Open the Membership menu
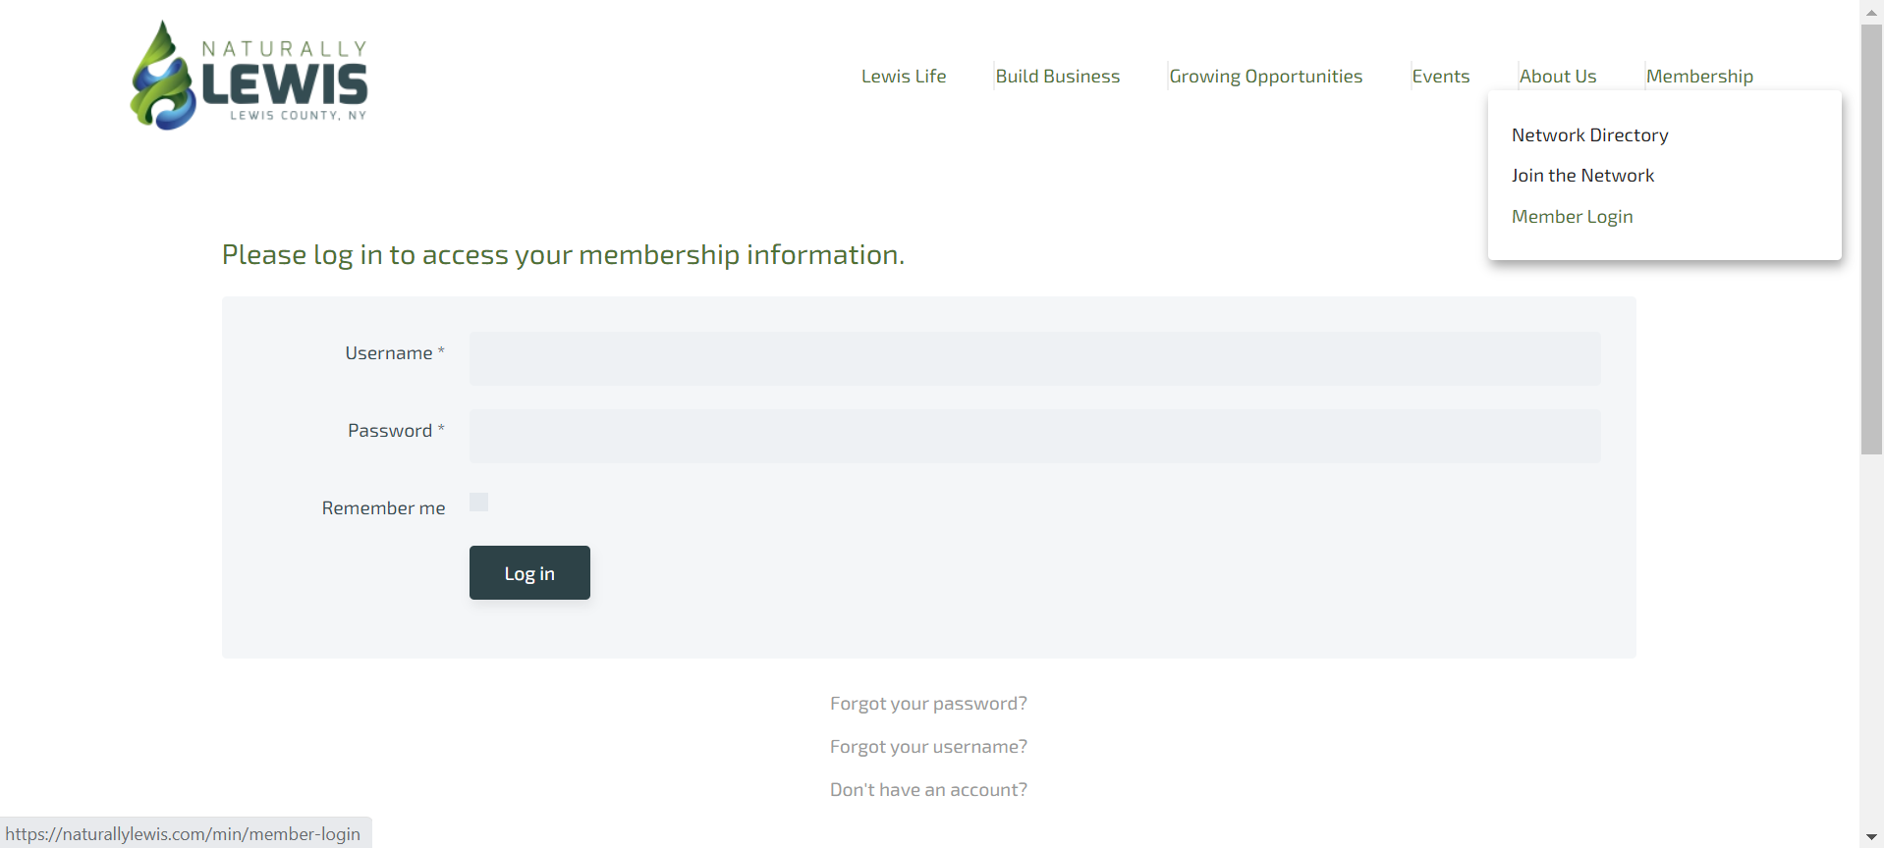Viewport: 1884px width, 848px height. [x=1699, y=77]
